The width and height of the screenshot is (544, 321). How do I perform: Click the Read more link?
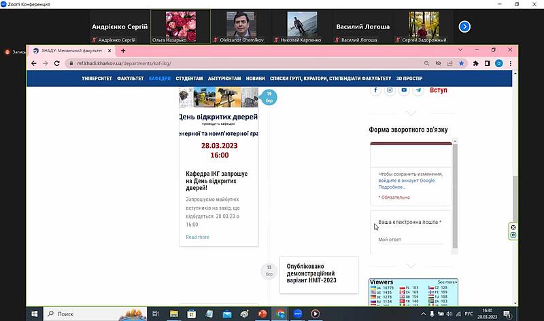pyautogui.click(x=197, y=237)
